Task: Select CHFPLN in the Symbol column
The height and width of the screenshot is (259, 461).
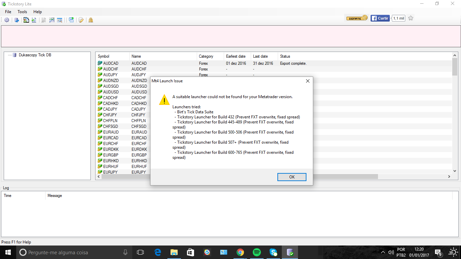Action: [111, 121]
